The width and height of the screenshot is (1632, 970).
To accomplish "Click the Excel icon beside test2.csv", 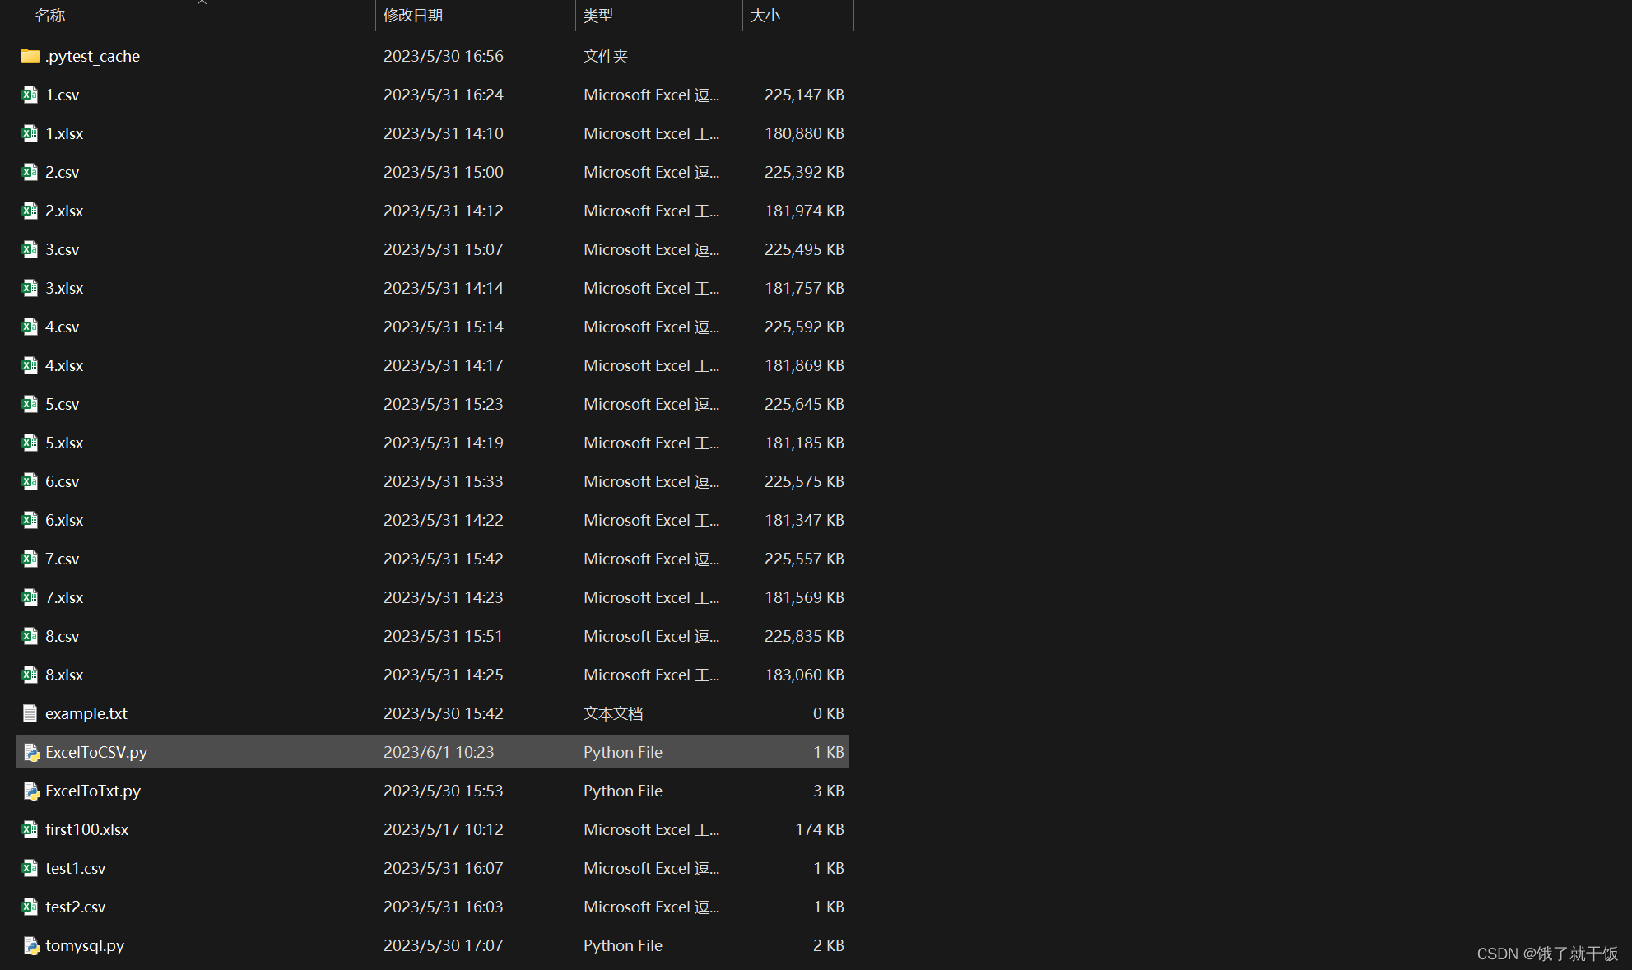I will pos(30,907).
